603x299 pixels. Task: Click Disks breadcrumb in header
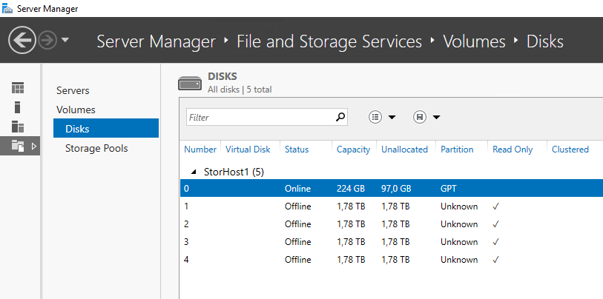pyautogui.click(x=545, y=41)
